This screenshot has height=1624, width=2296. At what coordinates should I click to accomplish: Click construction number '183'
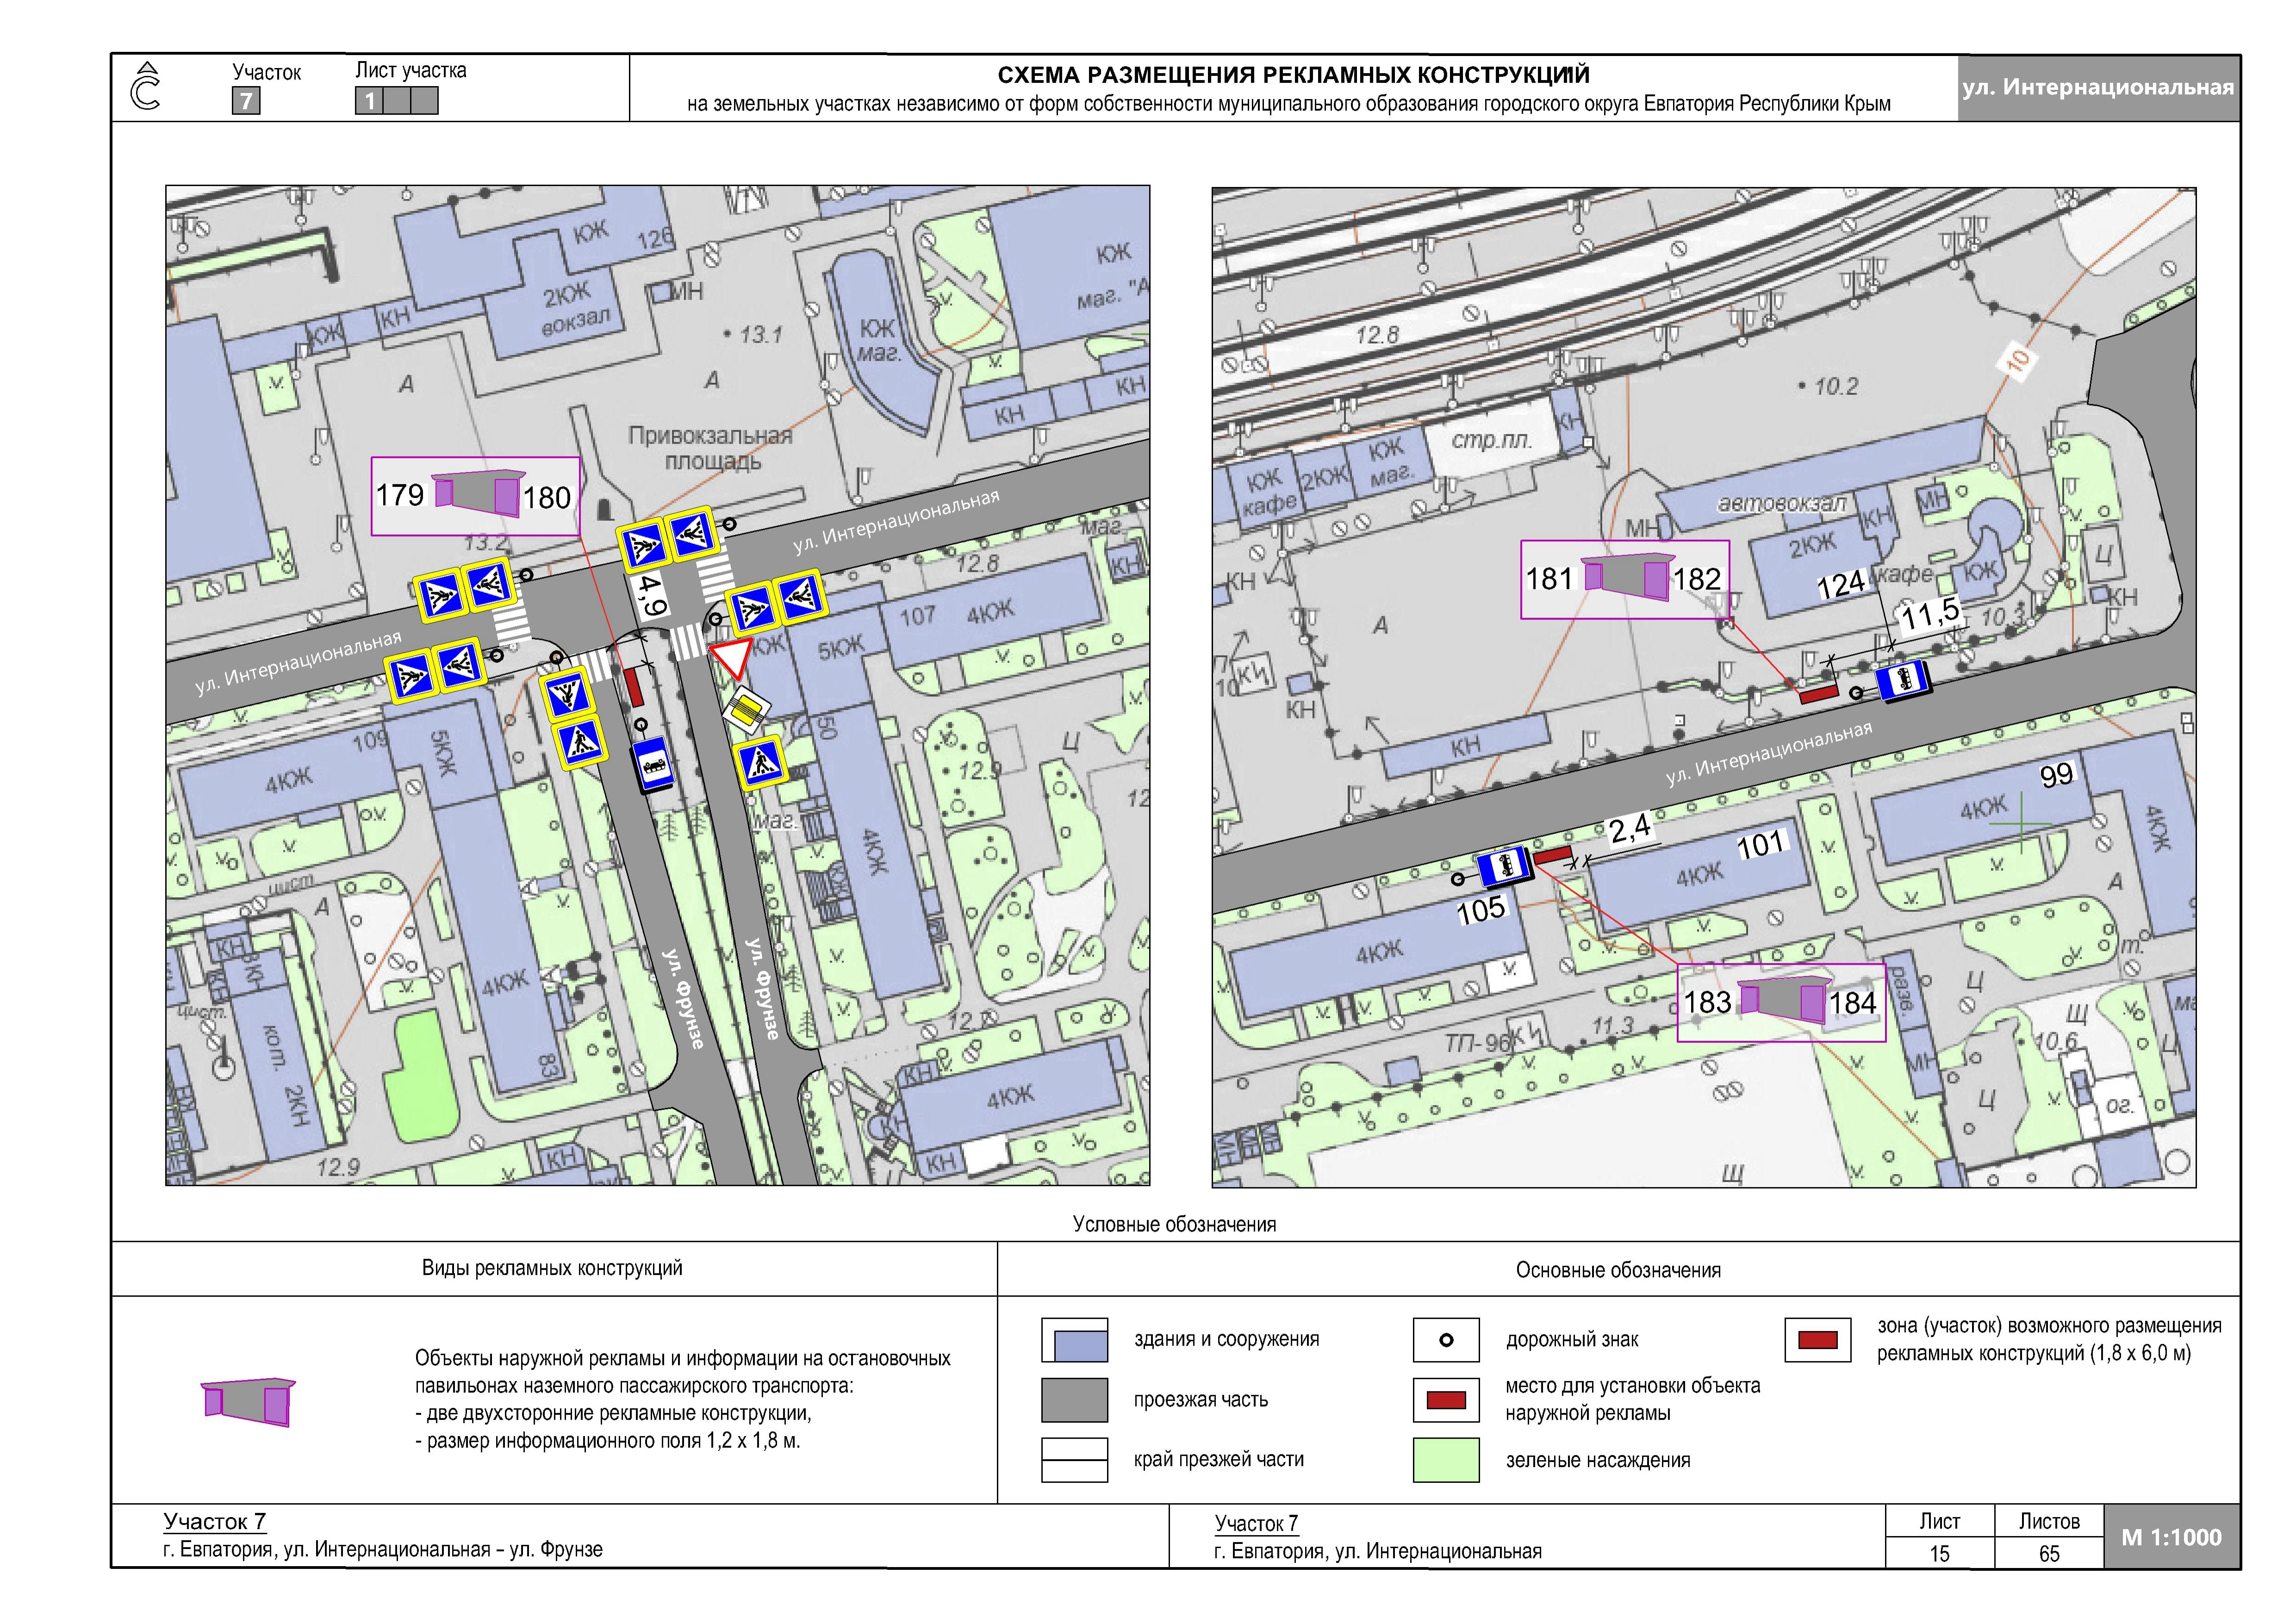1708,1002
